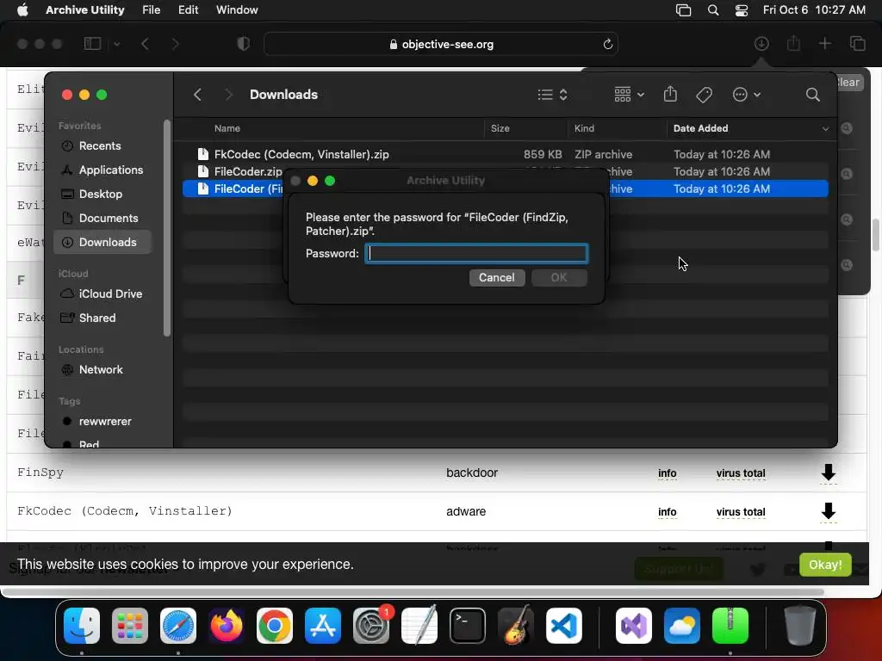This screenshot has height=661, width=882.
Task: Select the rewwrerer tag in sidebar
Action: click(x=104, y=422)
